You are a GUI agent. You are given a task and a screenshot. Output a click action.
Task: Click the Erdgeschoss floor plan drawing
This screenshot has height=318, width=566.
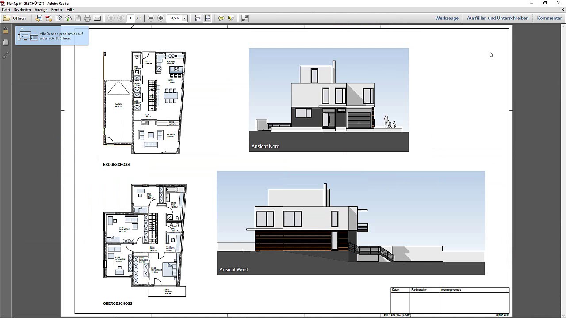click(x=145, y=102)
